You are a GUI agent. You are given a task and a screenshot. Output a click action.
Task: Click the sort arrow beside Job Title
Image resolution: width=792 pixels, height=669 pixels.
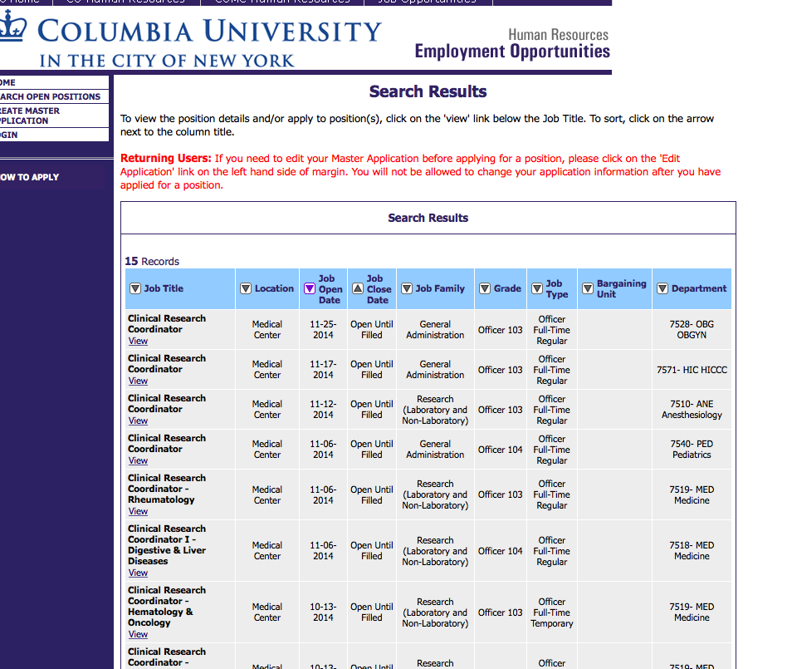(135, 288)
